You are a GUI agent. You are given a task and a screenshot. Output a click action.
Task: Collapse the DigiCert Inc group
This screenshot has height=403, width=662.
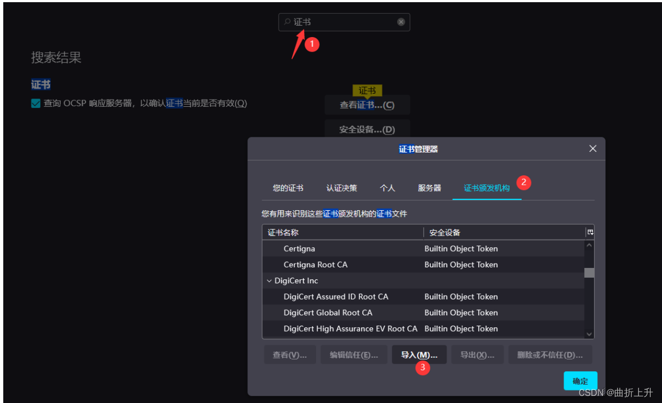269,281
